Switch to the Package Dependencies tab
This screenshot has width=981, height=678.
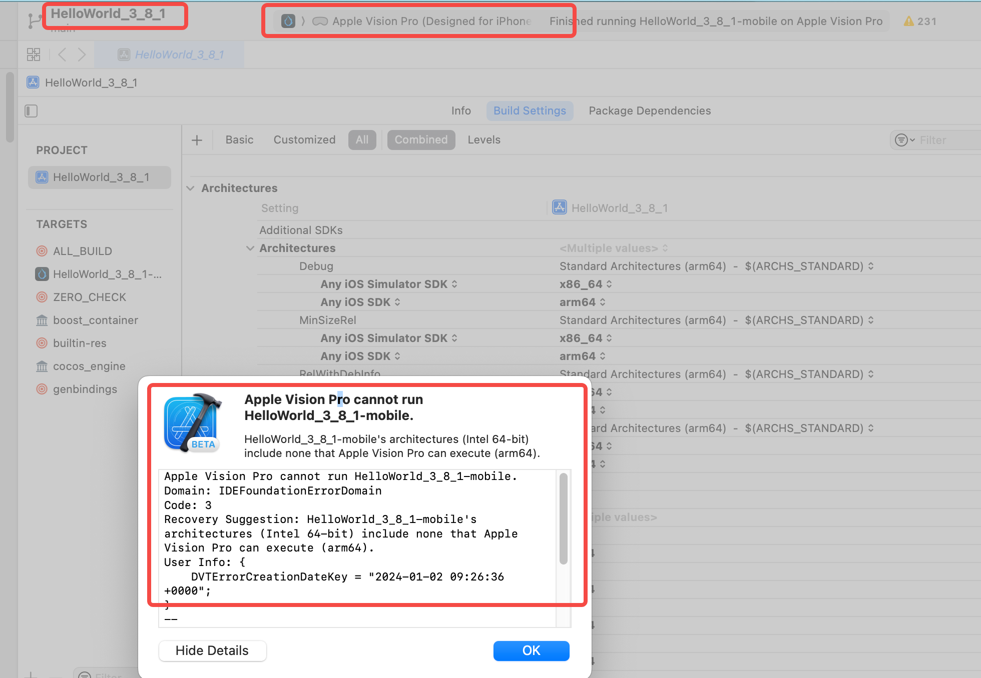pyautogui.click(x=649, y=111)
